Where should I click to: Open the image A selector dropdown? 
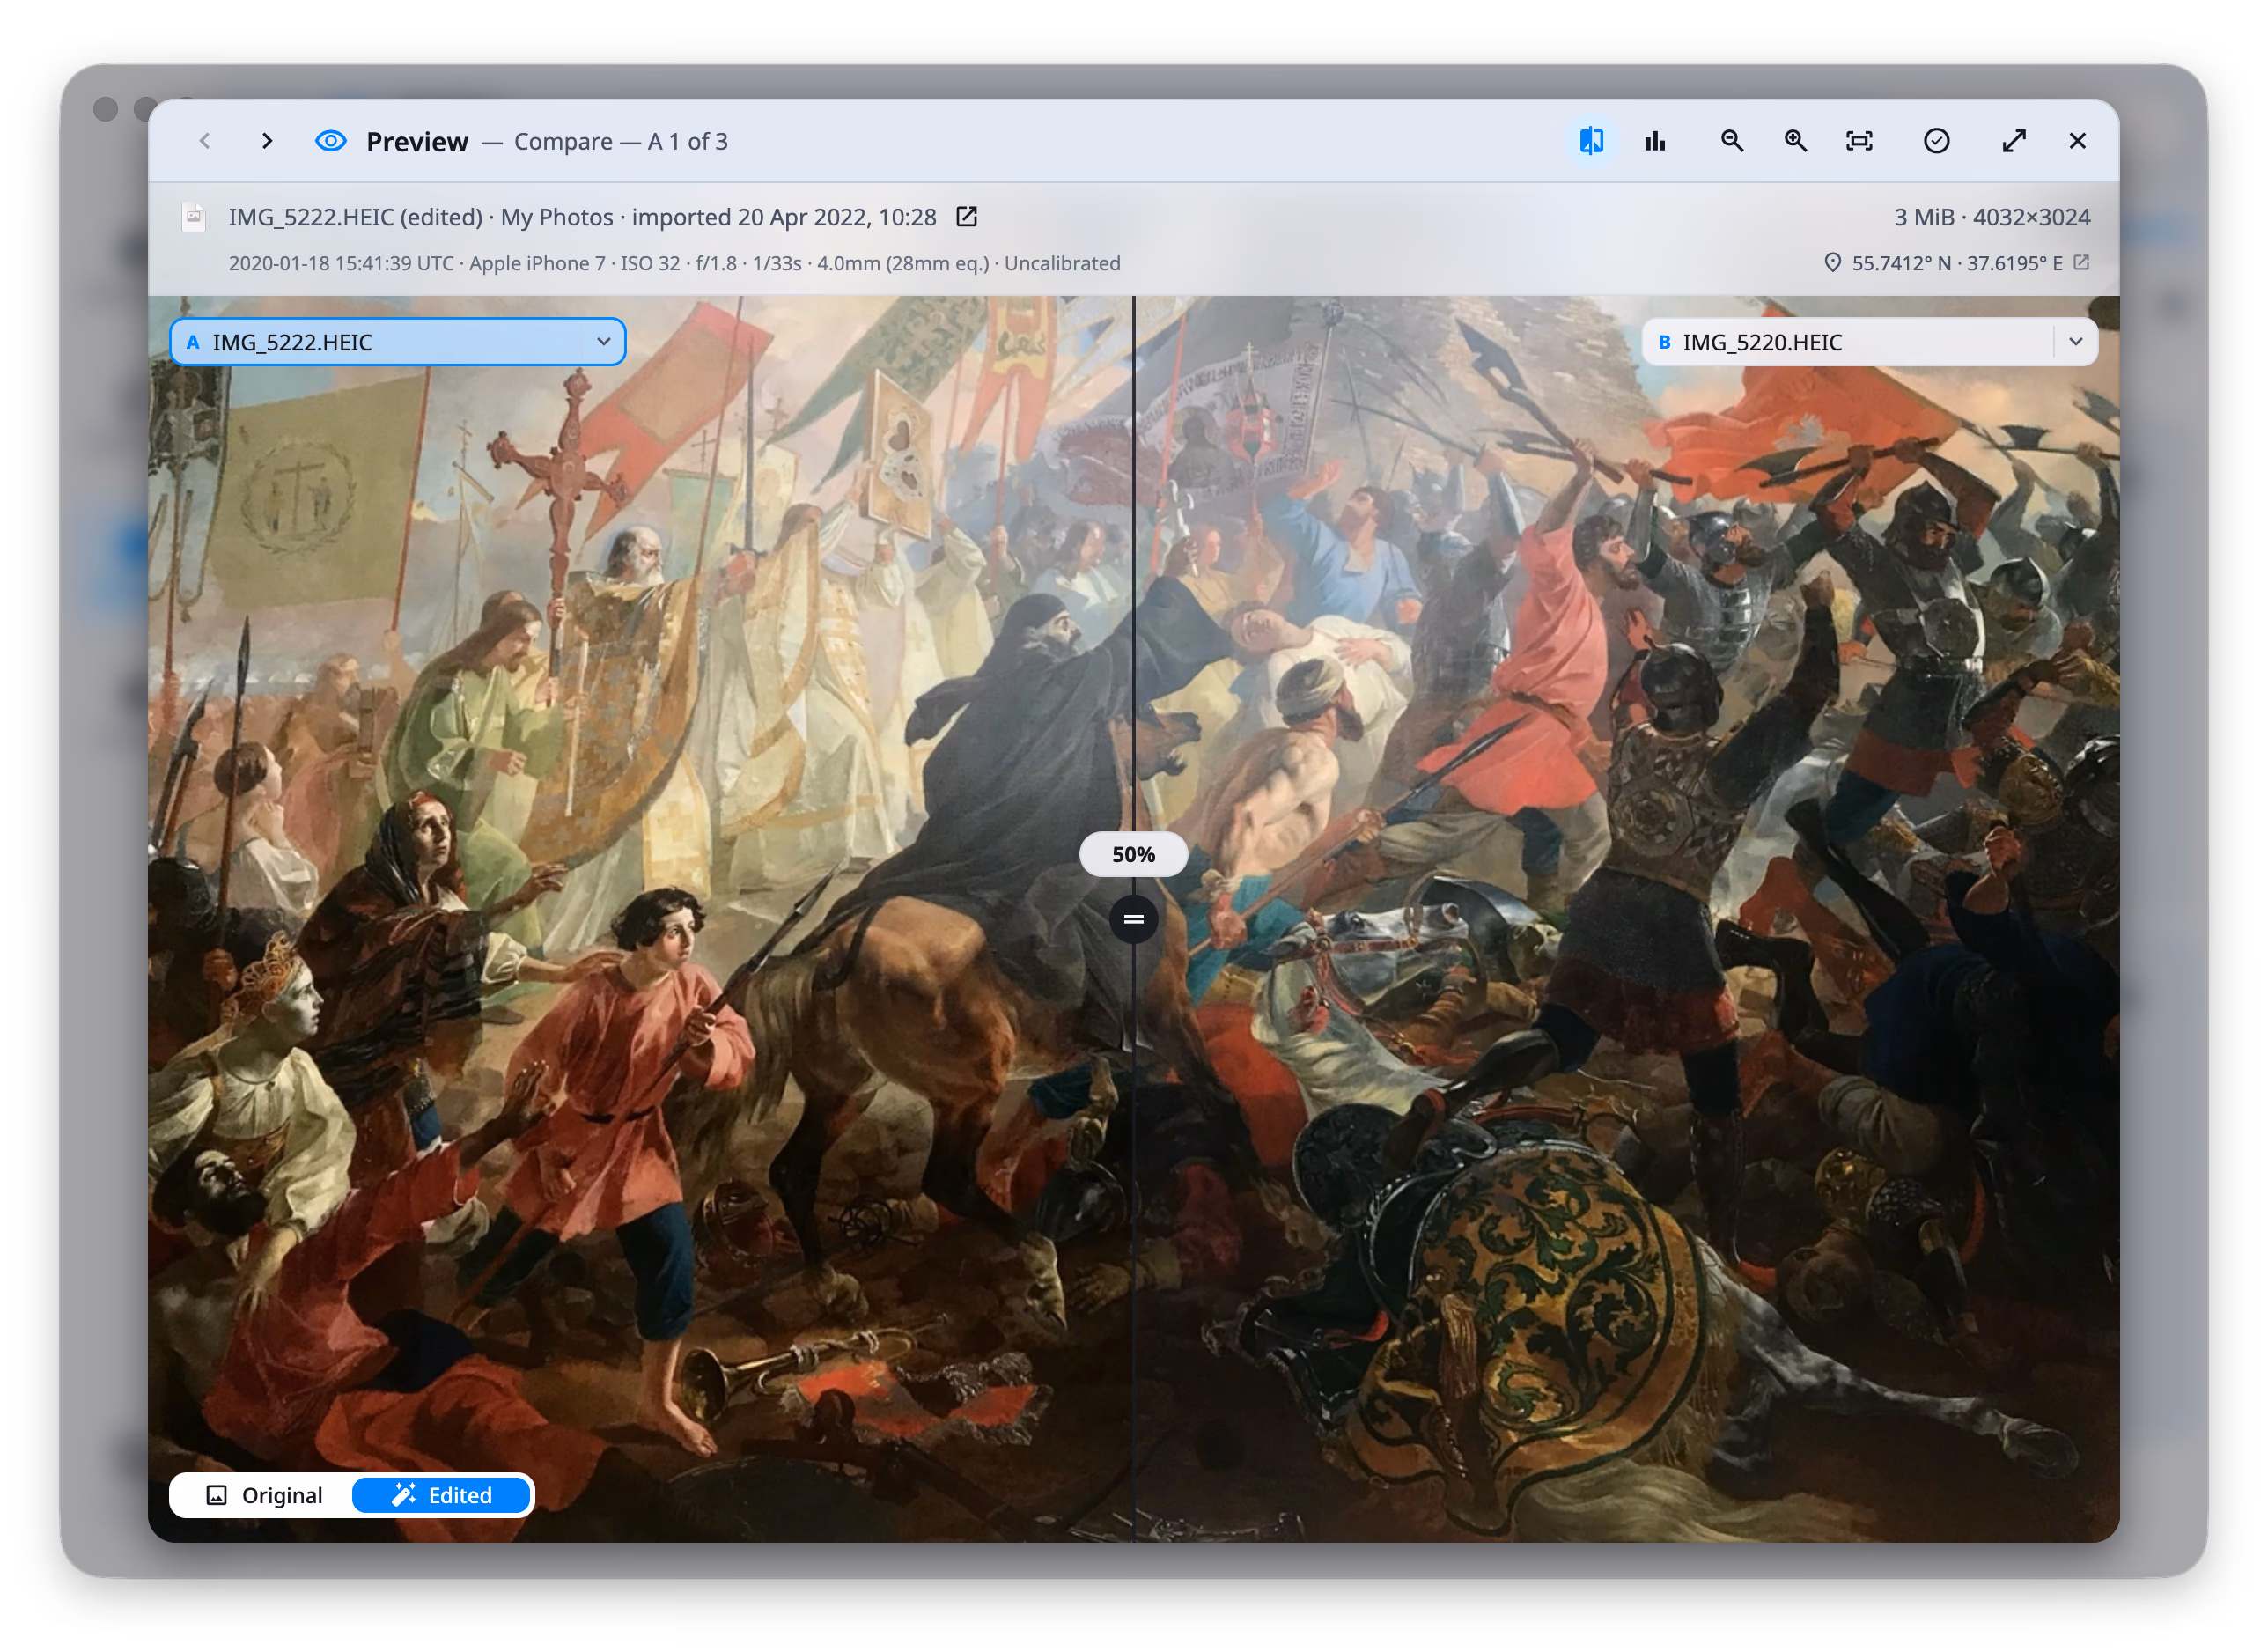click(x=398, y=342)
